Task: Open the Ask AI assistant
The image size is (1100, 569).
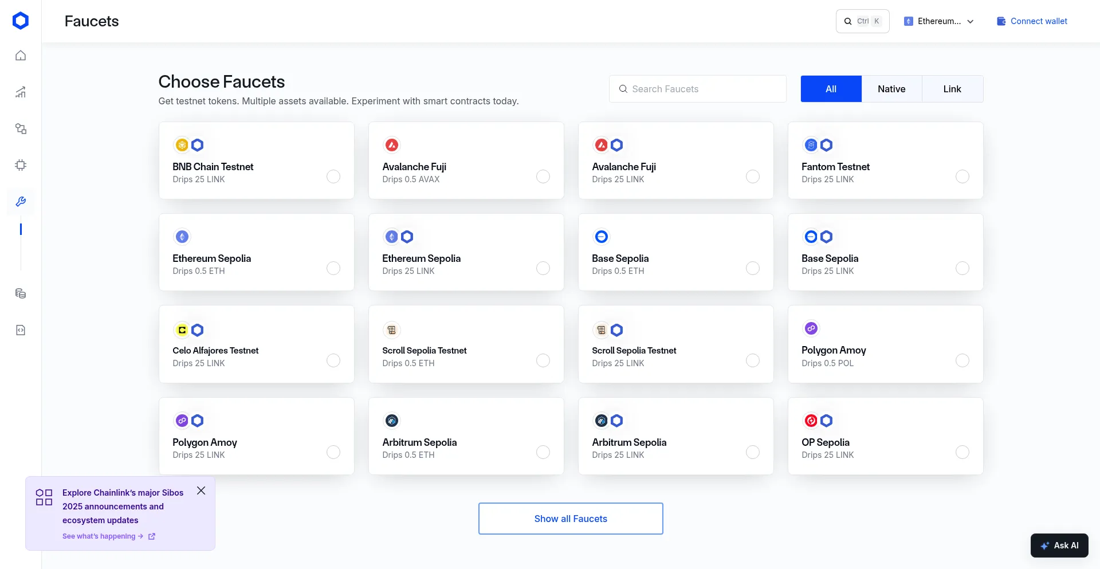Action: pyautogui.click(x=1059, y=546)
